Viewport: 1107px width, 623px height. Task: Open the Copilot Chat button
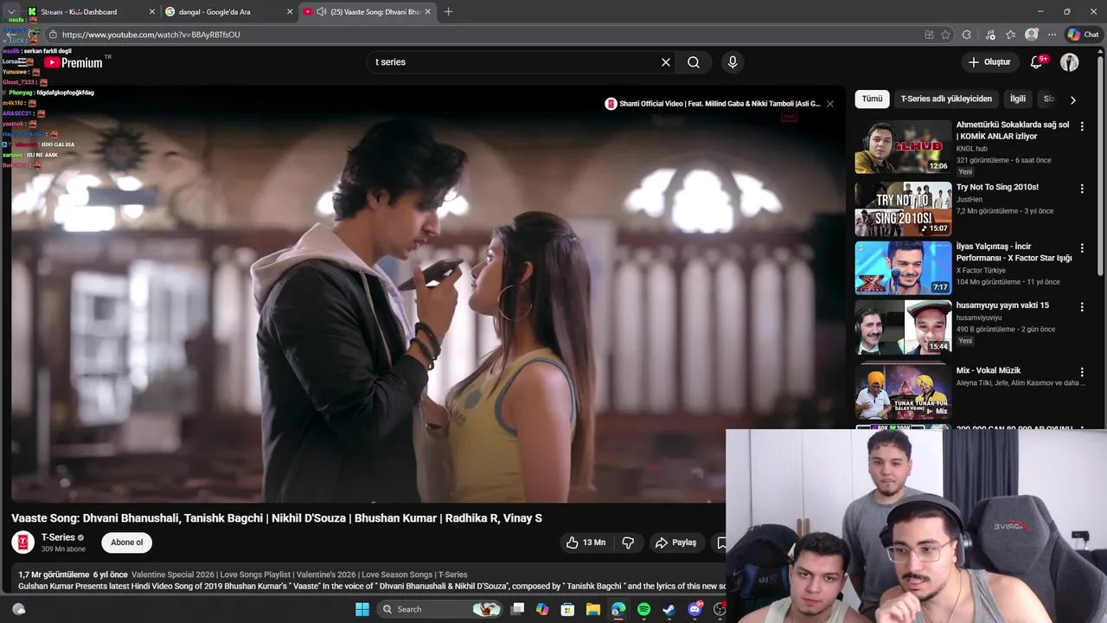pos(1083,35)
